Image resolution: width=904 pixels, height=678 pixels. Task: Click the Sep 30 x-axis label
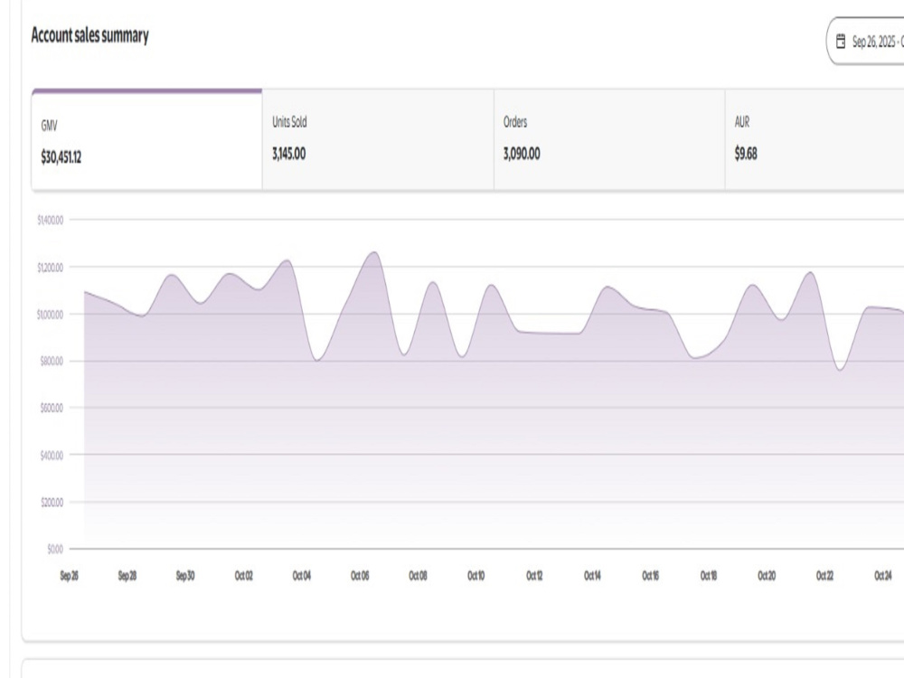185,575
